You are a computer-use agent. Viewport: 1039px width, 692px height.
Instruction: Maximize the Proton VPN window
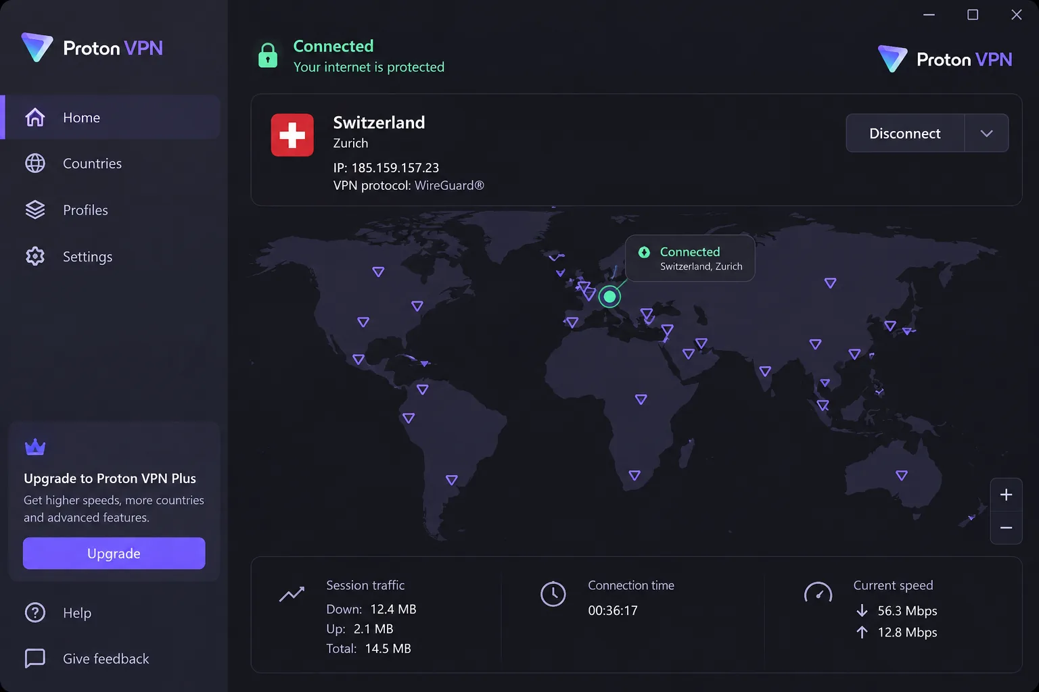[973, 15]
